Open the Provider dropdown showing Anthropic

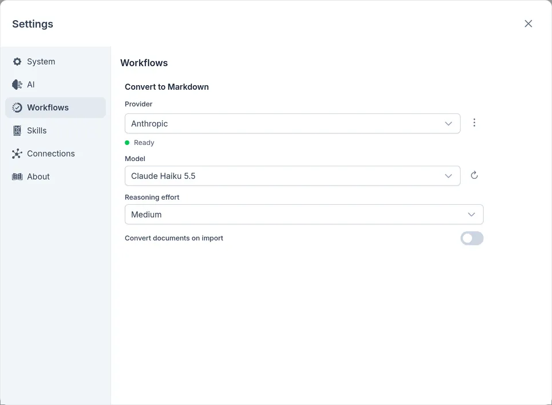pyautogui.click(x=293, y=123)
